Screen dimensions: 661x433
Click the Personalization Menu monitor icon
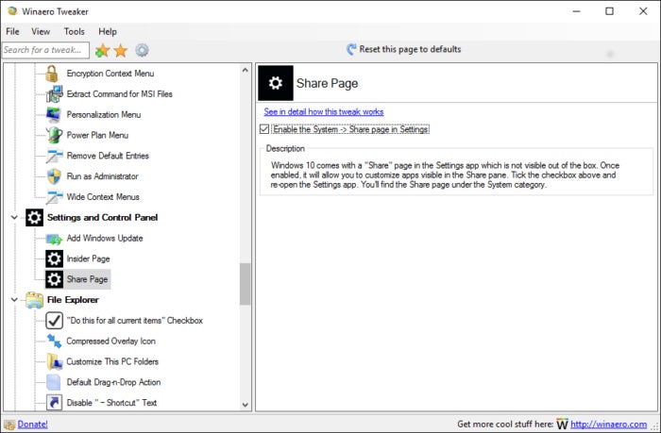point(54,114)
